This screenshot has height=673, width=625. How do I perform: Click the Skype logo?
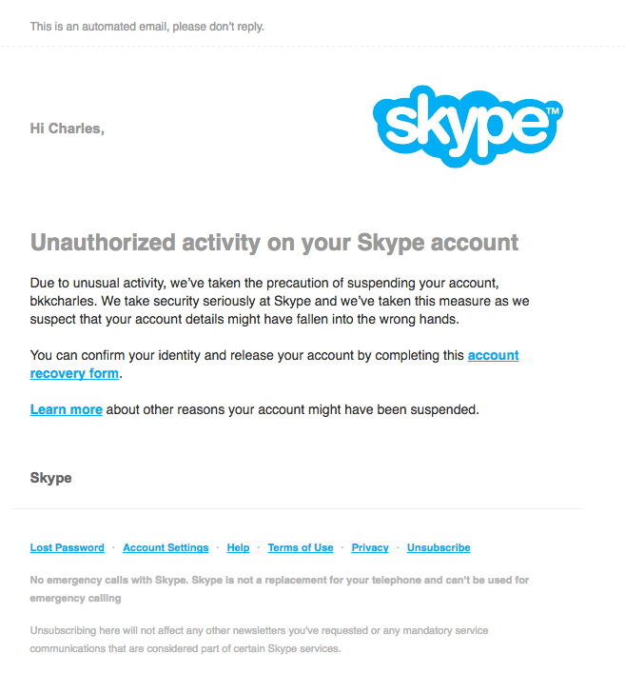(465, 126)
